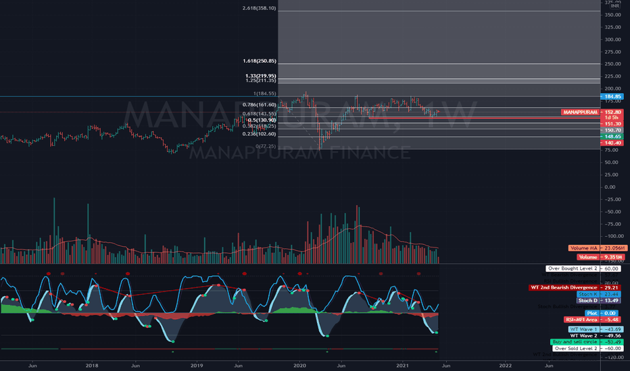The height and width of the screenshot is (371, 630).
Task: Click the INR currency button on price axis
Action: (614, 5)
